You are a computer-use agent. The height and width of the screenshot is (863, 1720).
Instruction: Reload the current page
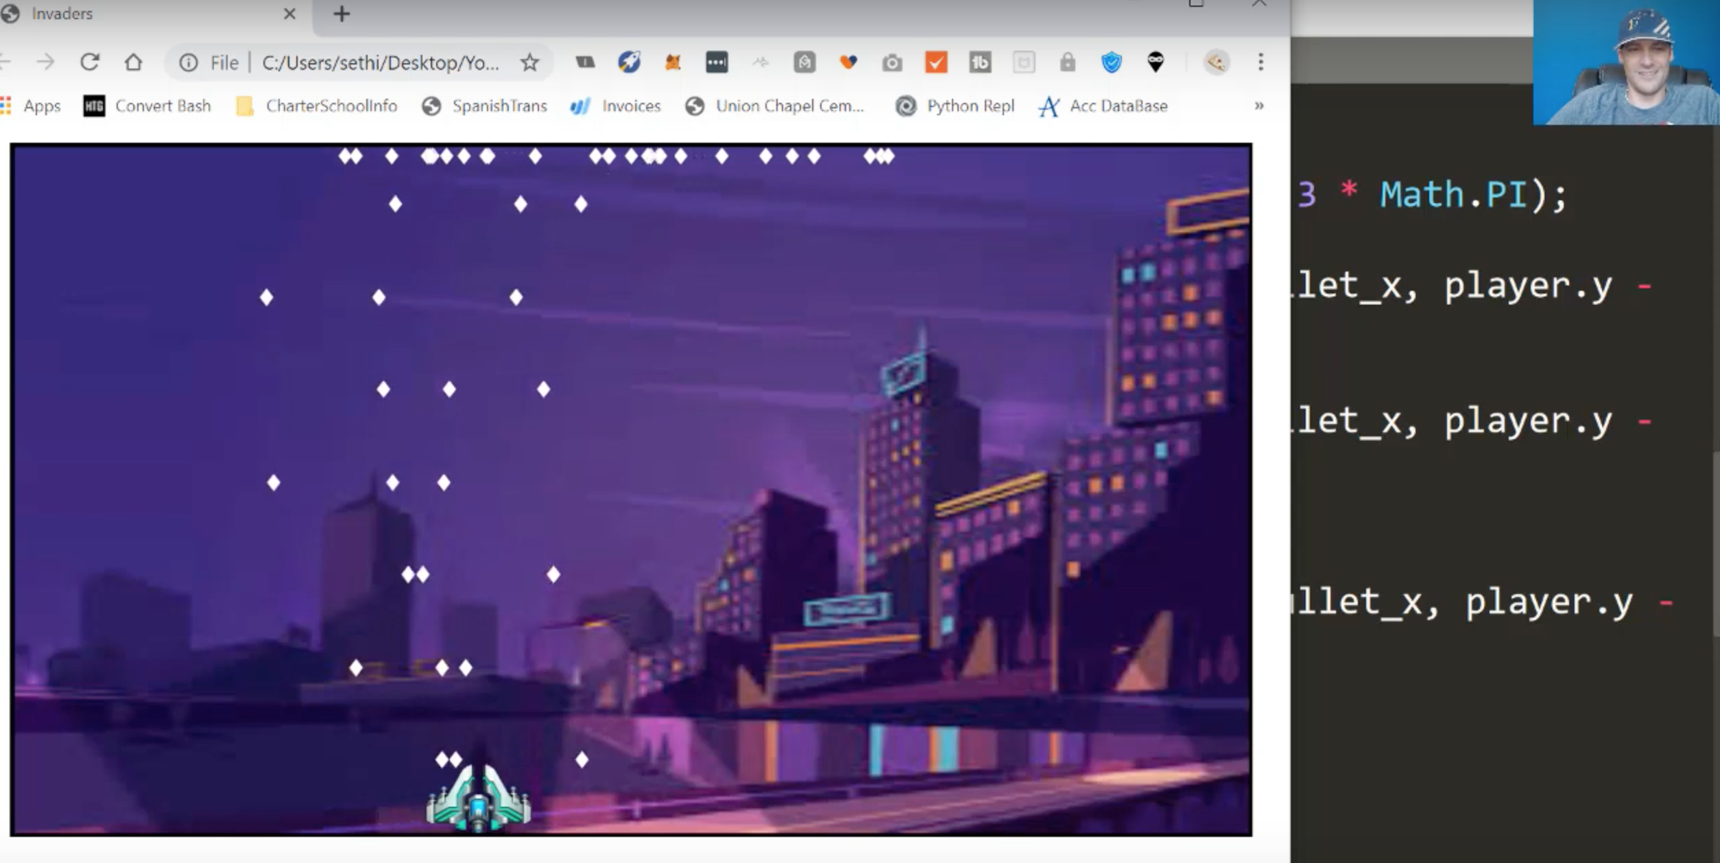[90, 62]
